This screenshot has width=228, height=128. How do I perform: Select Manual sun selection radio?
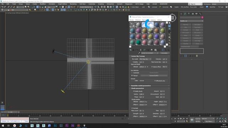click(132, 76)
